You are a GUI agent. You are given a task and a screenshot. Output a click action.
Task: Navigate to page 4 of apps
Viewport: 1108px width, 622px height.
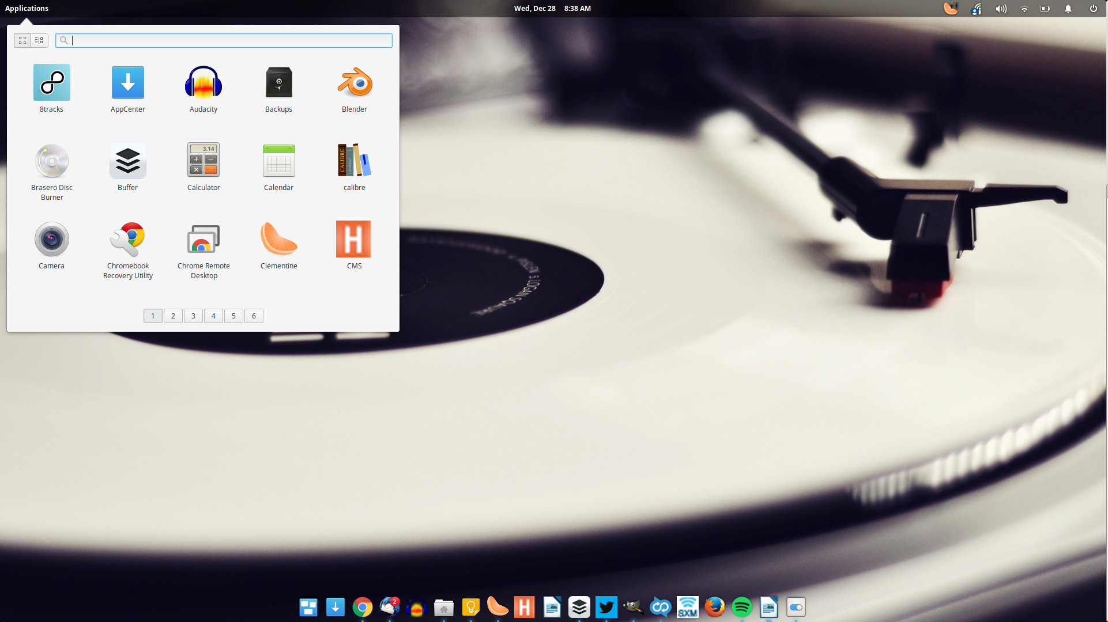[x=213, y=316]
